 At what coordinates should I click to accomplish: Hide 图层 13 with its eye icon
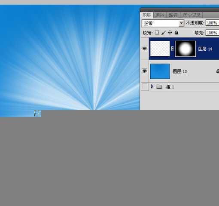(x=144, y=71)
